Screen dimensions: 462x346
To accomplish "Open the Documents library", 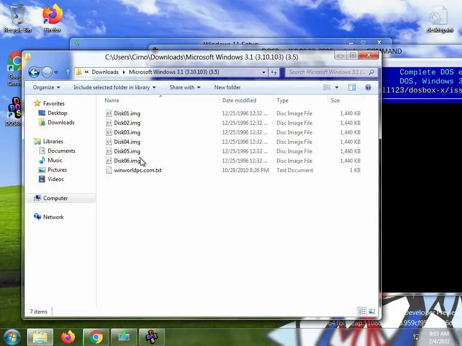I will [x=61, y=150].
